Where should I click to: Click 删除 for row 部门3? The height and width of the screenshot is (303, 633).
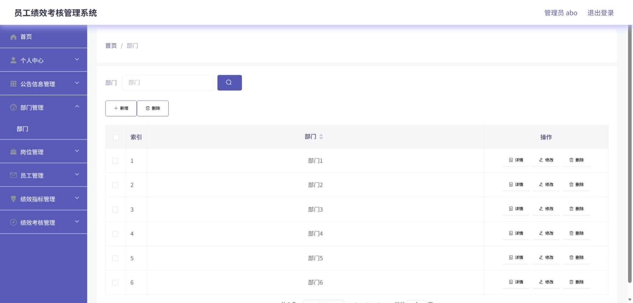(577, 209)
